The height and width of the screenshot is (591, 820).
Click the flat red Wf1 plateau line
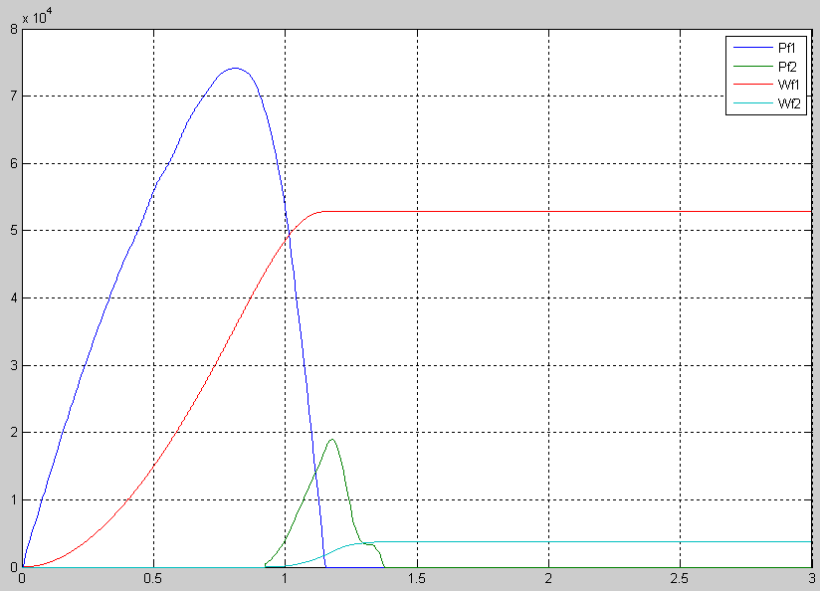point(567,211)
